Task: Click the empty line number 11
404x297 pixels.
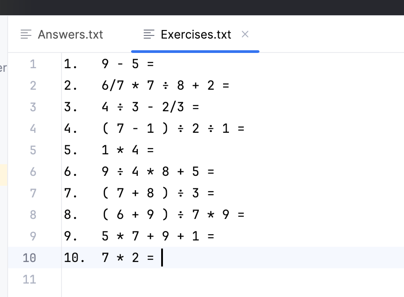Action: pyautogui.click(x=29, y=280)
